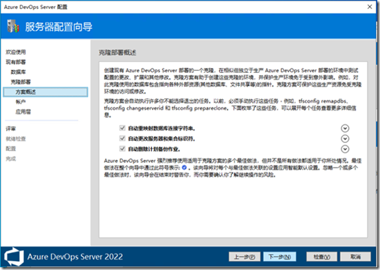Click the Azure DevOps Server 配置 window title
This screenshot has width=380, height=270.
[36, 7]
